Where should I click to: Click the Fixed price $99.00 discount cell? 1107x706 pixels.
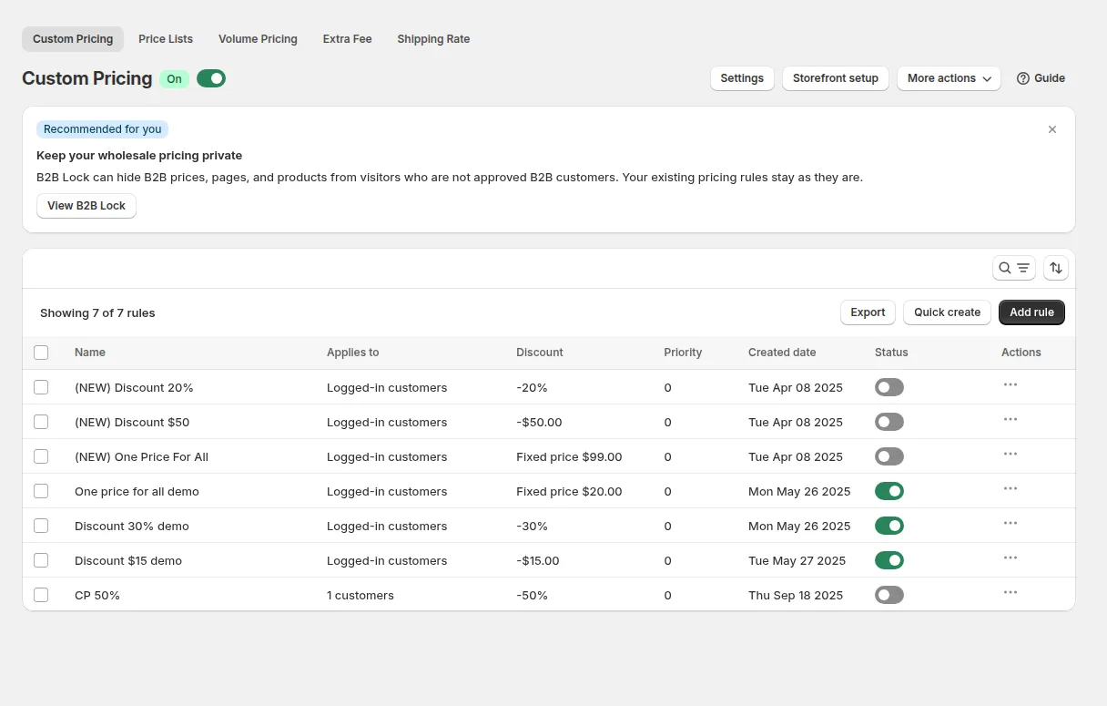coord(569,456)
